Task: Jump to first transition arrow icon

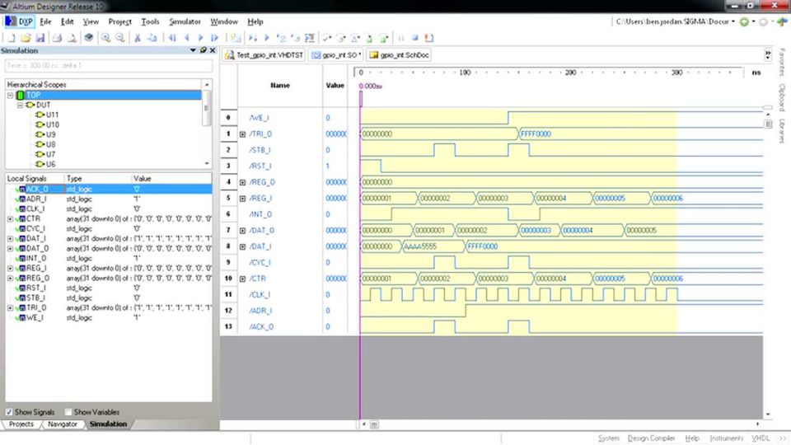Action: [x=172, y=38]
